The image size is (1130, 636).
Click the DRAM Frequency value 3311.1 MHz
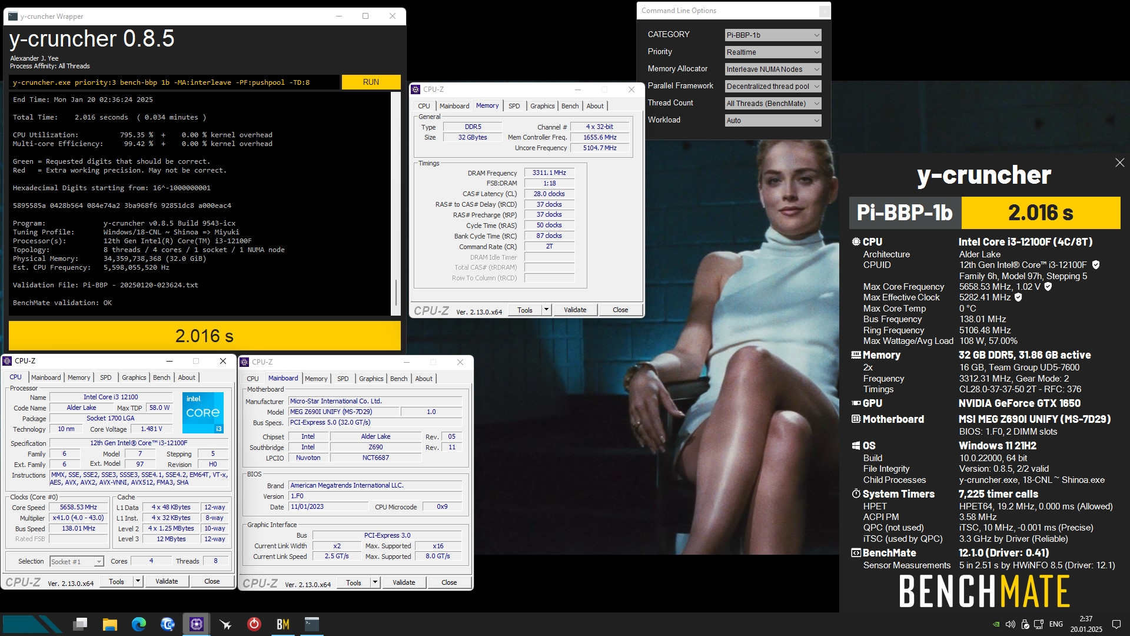549,173
